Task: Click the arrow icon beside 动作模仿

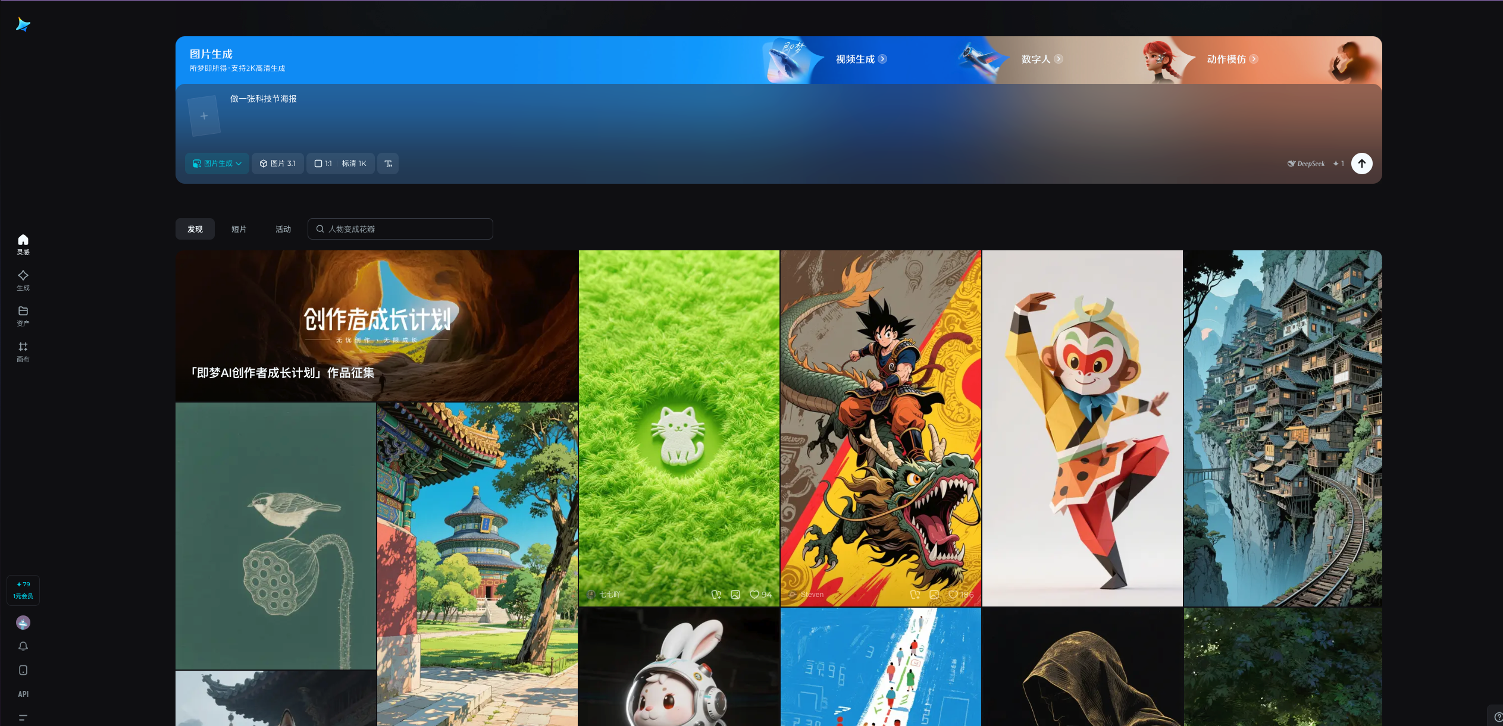Action: pyautogui.click(x=1253, y=59)
